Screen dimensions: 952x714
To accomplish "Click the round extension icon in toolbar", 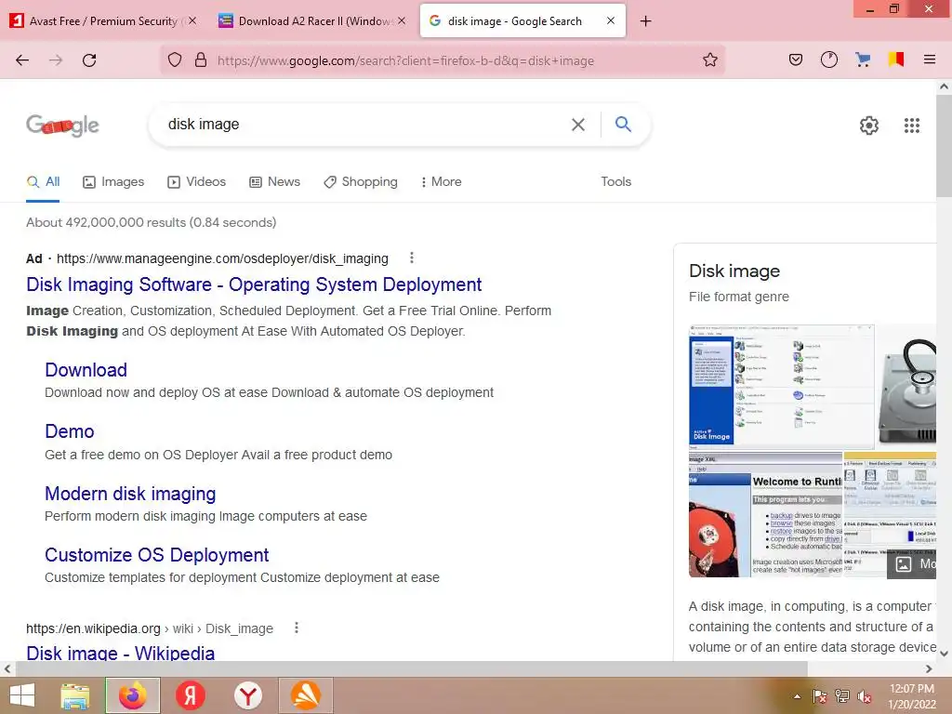I will tap(828, 59).
